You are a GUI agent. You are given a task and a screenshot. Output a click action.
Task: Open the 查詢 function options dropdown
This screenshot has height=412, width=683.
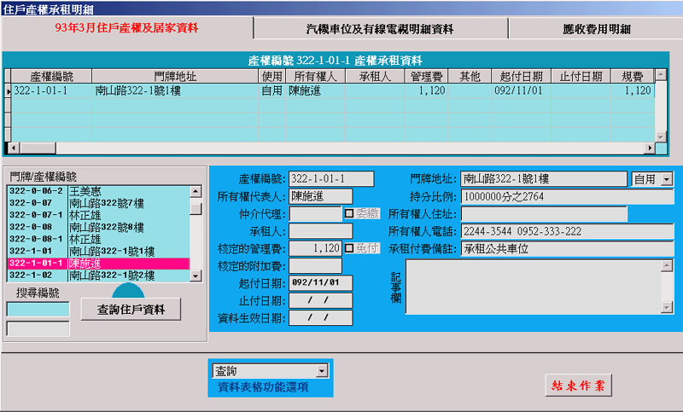(x=322, y=371)
